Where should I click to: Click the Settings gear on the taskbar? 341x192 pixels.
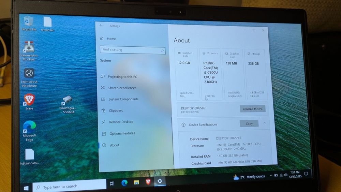(x=160, y=181)
